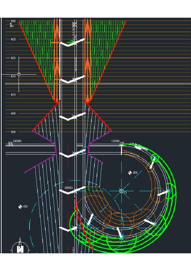Click the white chevron mark near 605 level
The width and height of the screenshot is (191, 271).
(72, 116)
